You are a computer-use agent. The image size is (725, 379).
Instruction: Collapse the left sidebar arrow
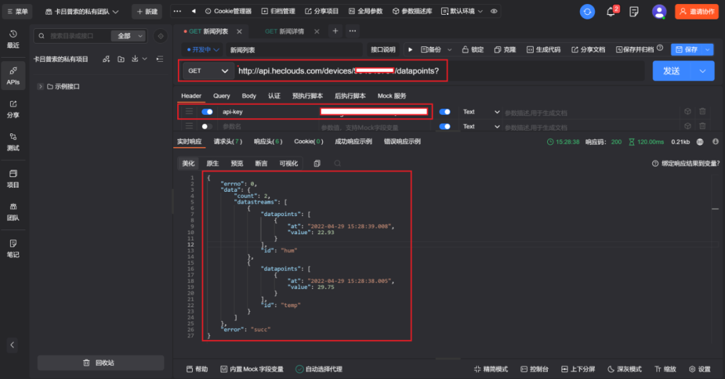click(x=13, y=345)
